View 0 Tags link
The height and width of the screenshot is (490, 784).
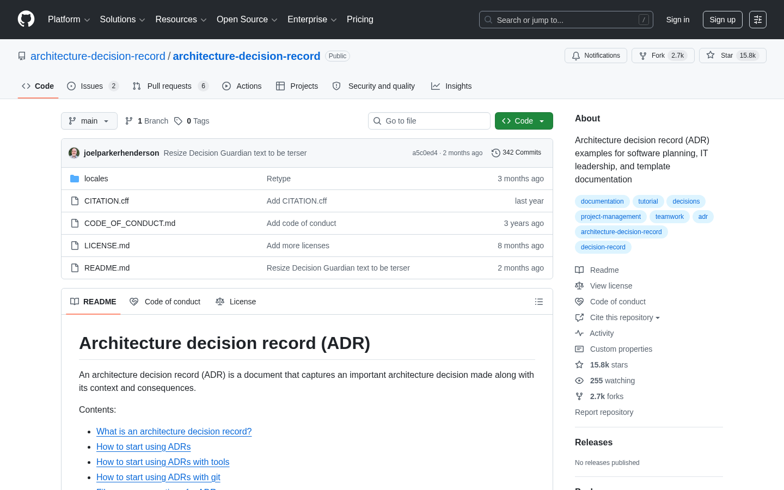tap(192, 121)
